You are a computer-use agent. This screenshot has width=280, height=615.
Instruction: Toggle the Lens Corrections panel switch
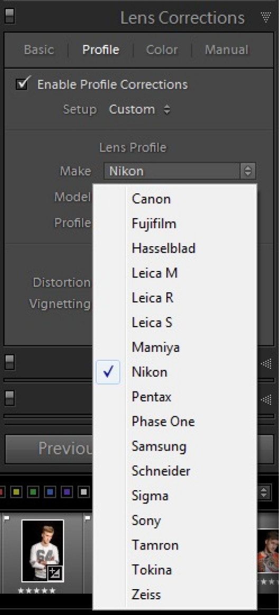pyautogui.click(x=10, y=16)
